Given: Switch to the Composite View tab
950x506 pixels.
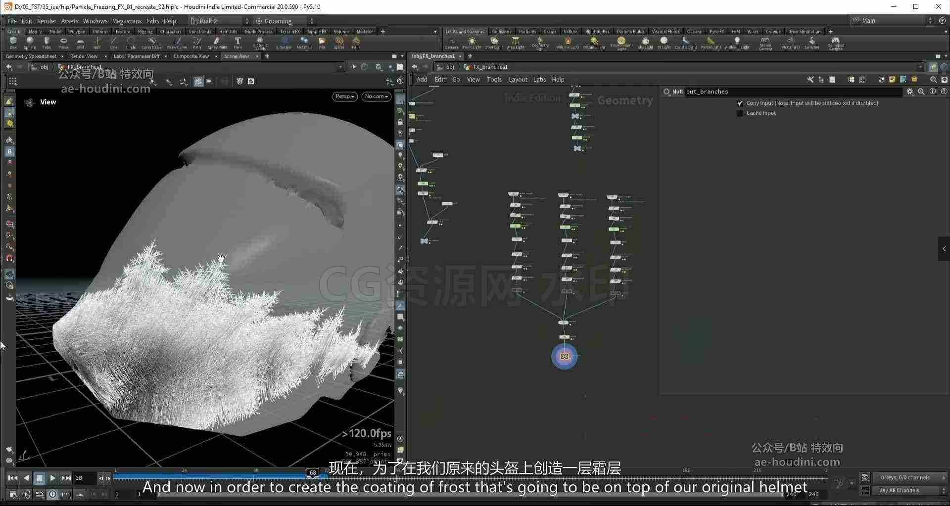Looking at the screenshot, I should 191,56.
